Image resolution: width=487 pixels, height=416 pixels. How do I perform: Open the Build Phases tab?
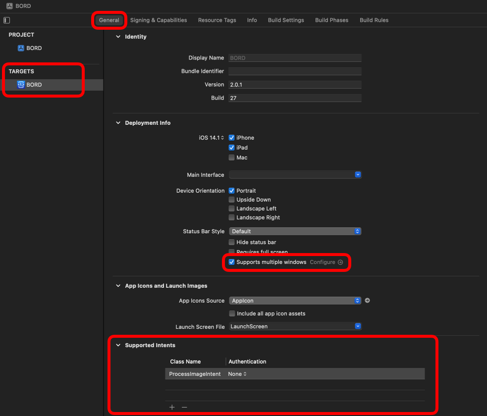pos(332,20)
